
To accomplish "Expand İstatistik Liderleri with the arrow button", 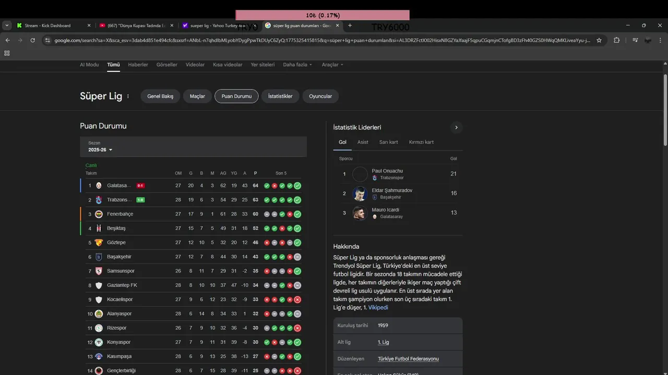I will coord(456,127).
